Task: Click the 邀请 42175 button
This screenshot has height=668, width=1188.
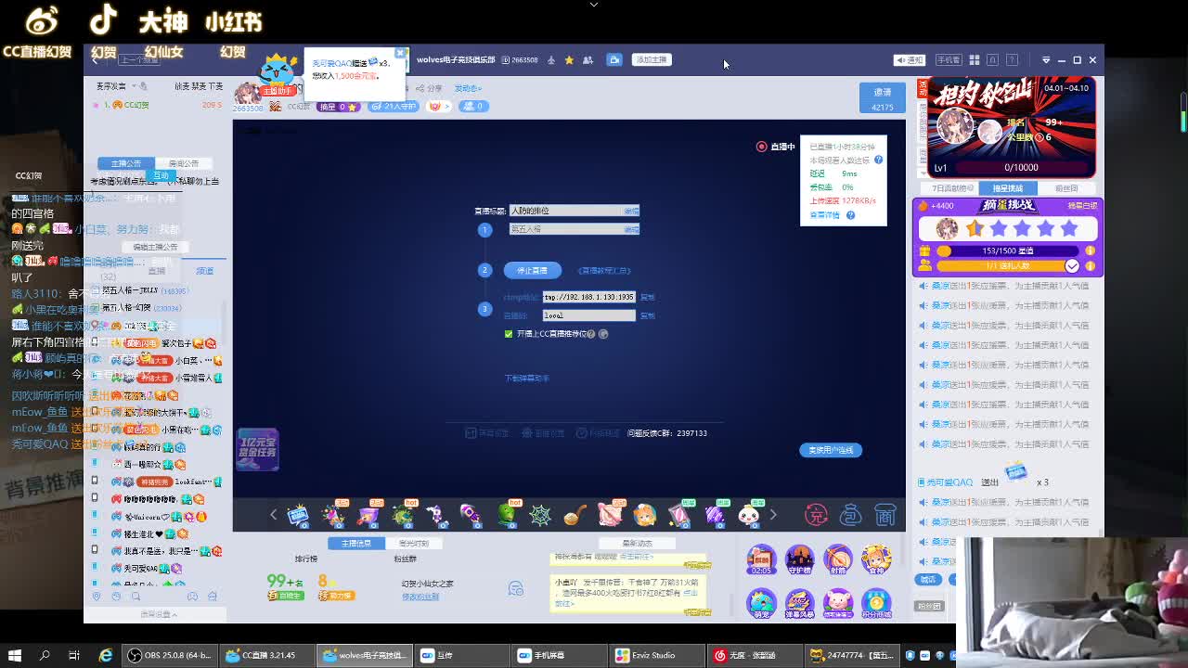Action: (x=882, y=98)
